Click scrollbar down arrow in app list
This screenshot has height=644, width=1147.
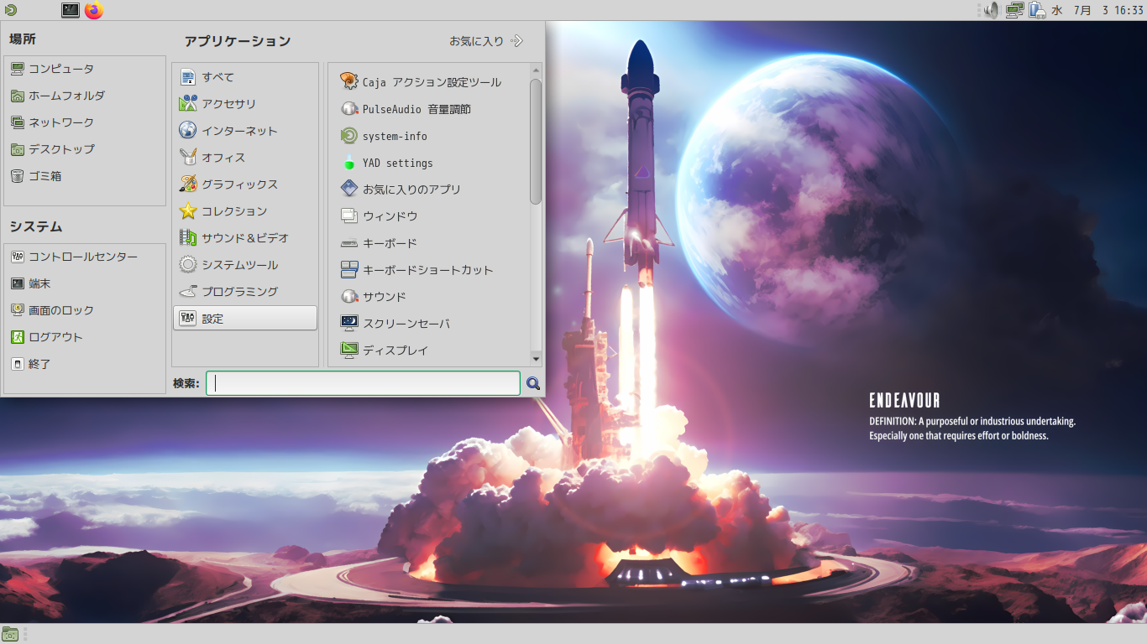(536, 359)
